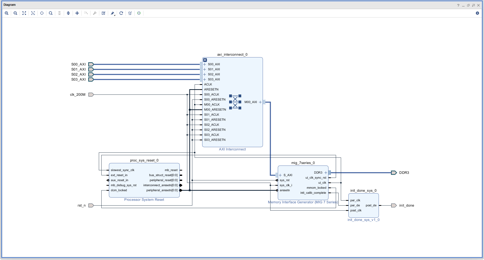Expand S00_AXI pin on axi_interconnect_0
This screenshot has width=484, height=260.
click(205, 64)
